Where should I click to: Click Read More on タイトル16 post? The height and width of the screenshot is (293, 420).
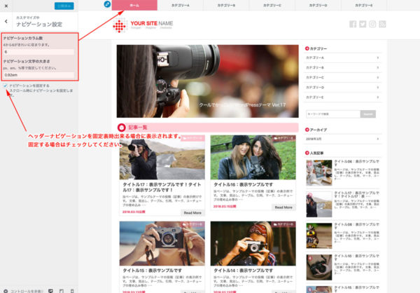pos(283,207)
